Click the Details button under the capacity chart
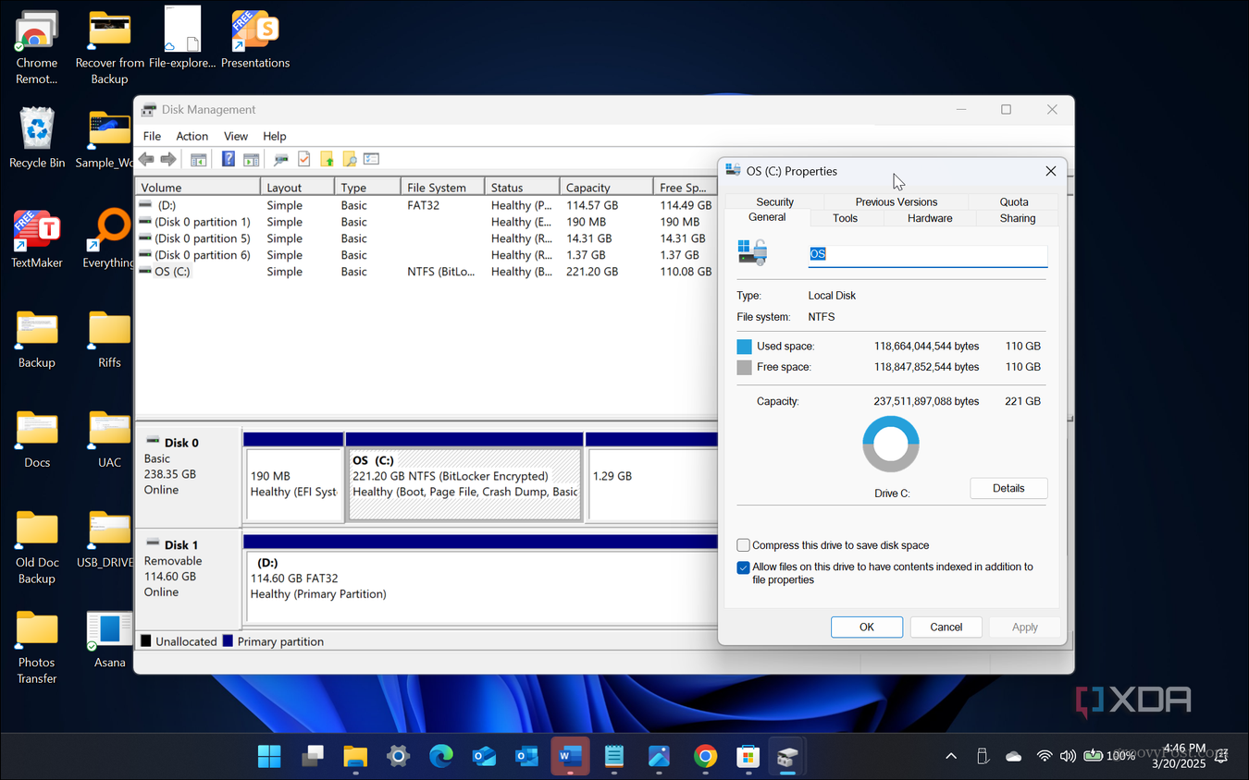 1008,488
